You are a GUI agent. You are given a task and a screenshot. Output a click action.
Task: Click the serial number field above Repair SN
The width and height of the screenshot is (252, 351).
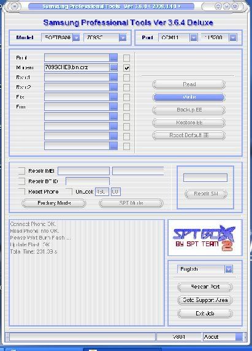coord(205,178)
